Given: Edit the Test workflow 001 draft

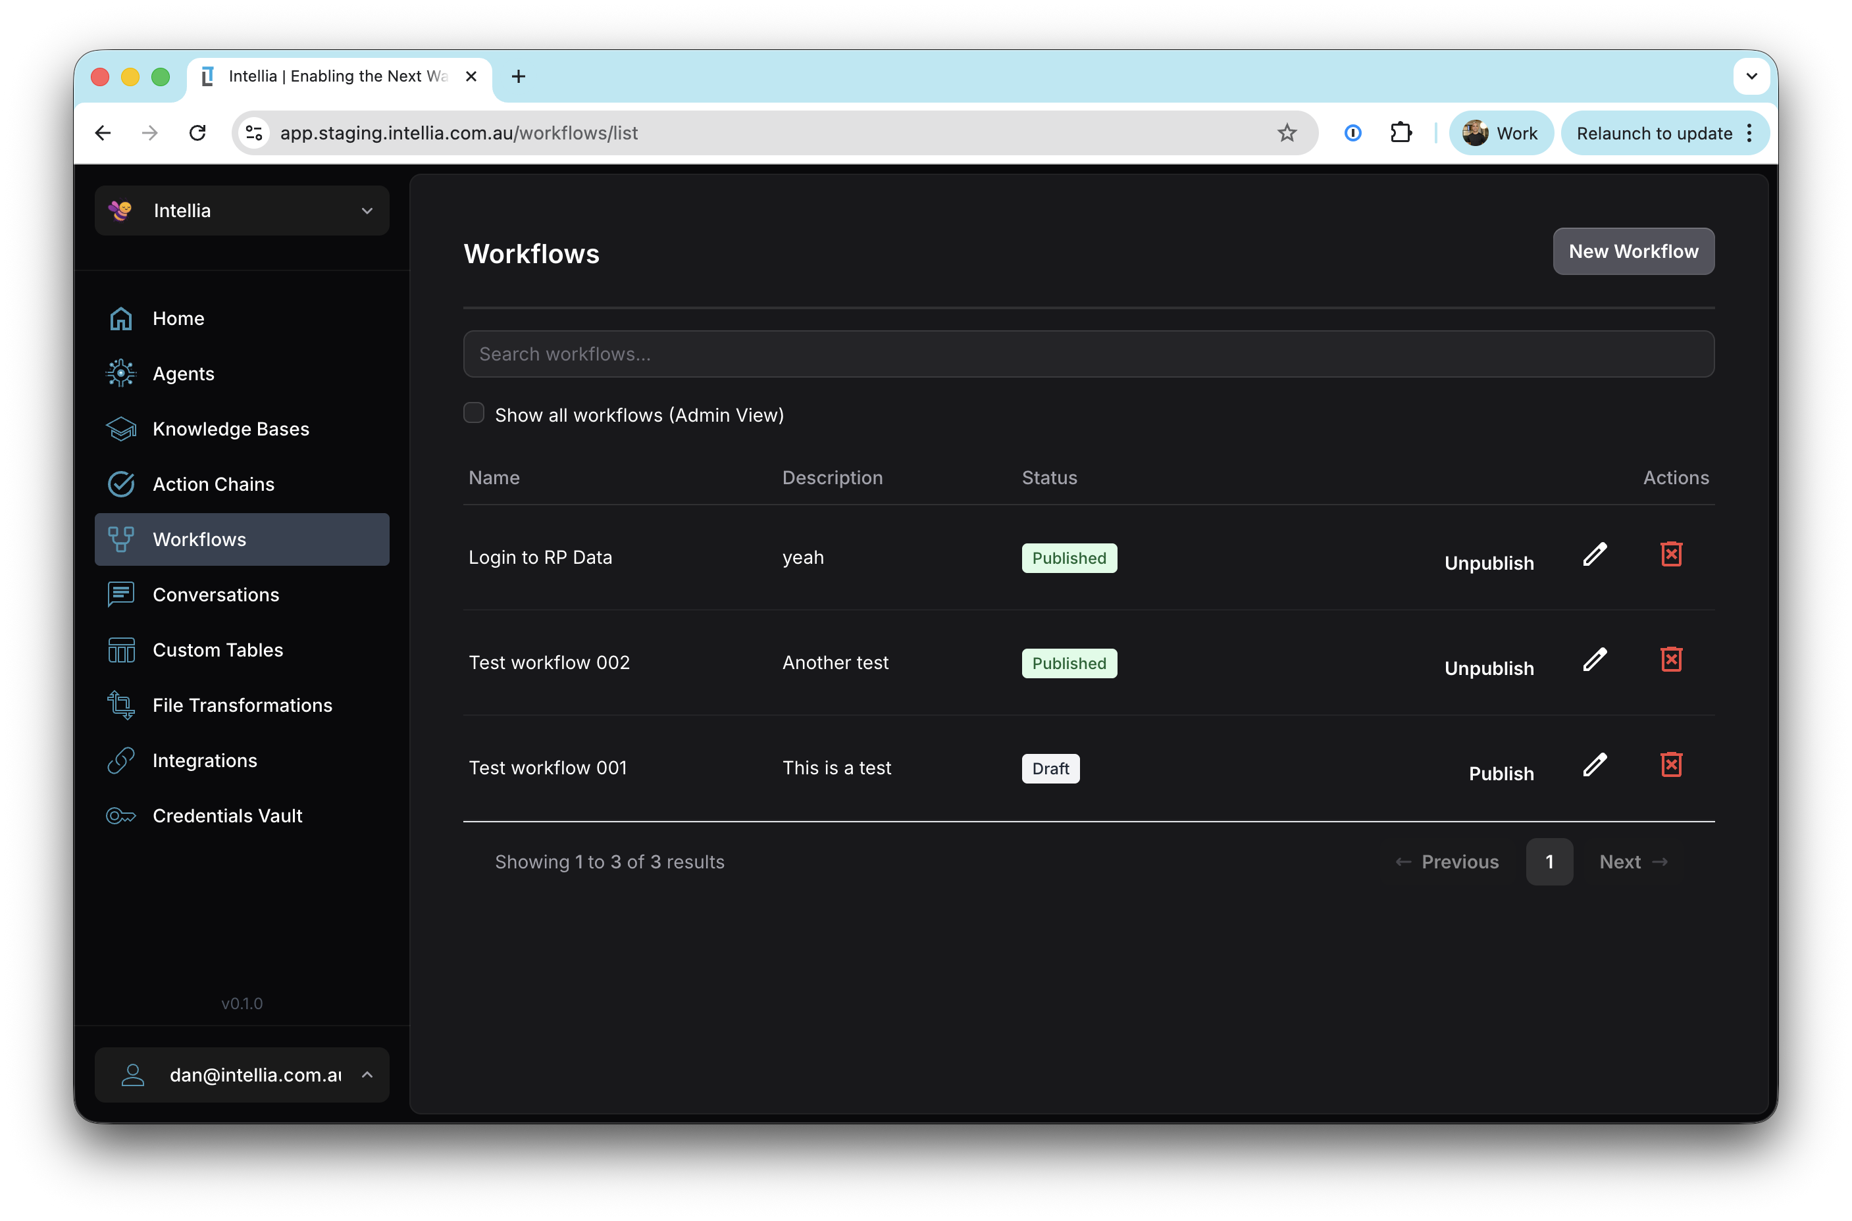Looking at the screenshot, I should tap(1595, 764).
